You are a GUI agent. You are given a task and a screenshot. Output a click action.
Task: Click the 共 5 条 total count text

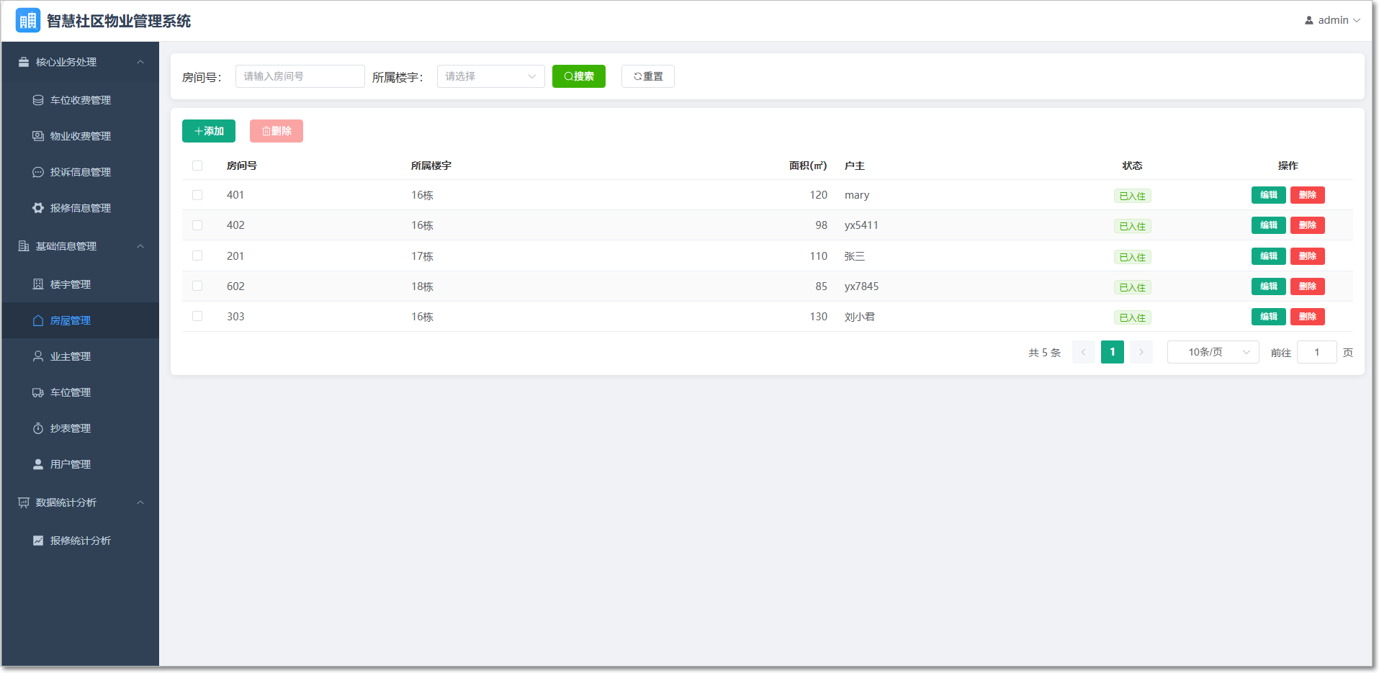click(x=1045, y=353)
